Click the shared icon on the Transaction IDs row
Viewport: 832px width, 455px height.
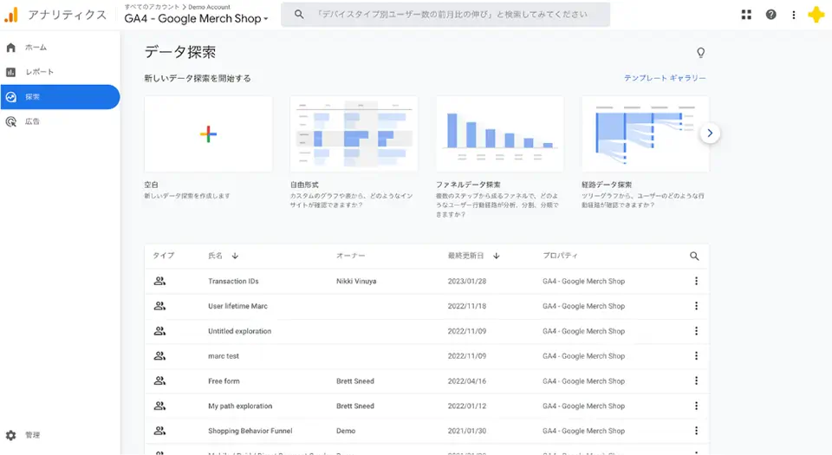[159, 281]
